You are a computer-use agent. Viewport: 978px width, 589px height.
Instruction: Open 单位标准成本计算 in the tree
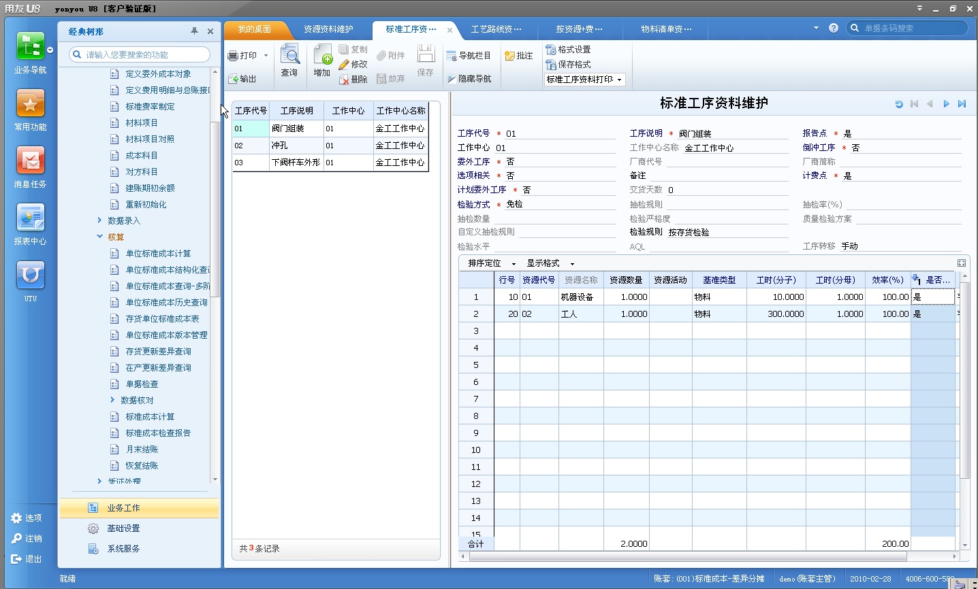click(158, 254)
